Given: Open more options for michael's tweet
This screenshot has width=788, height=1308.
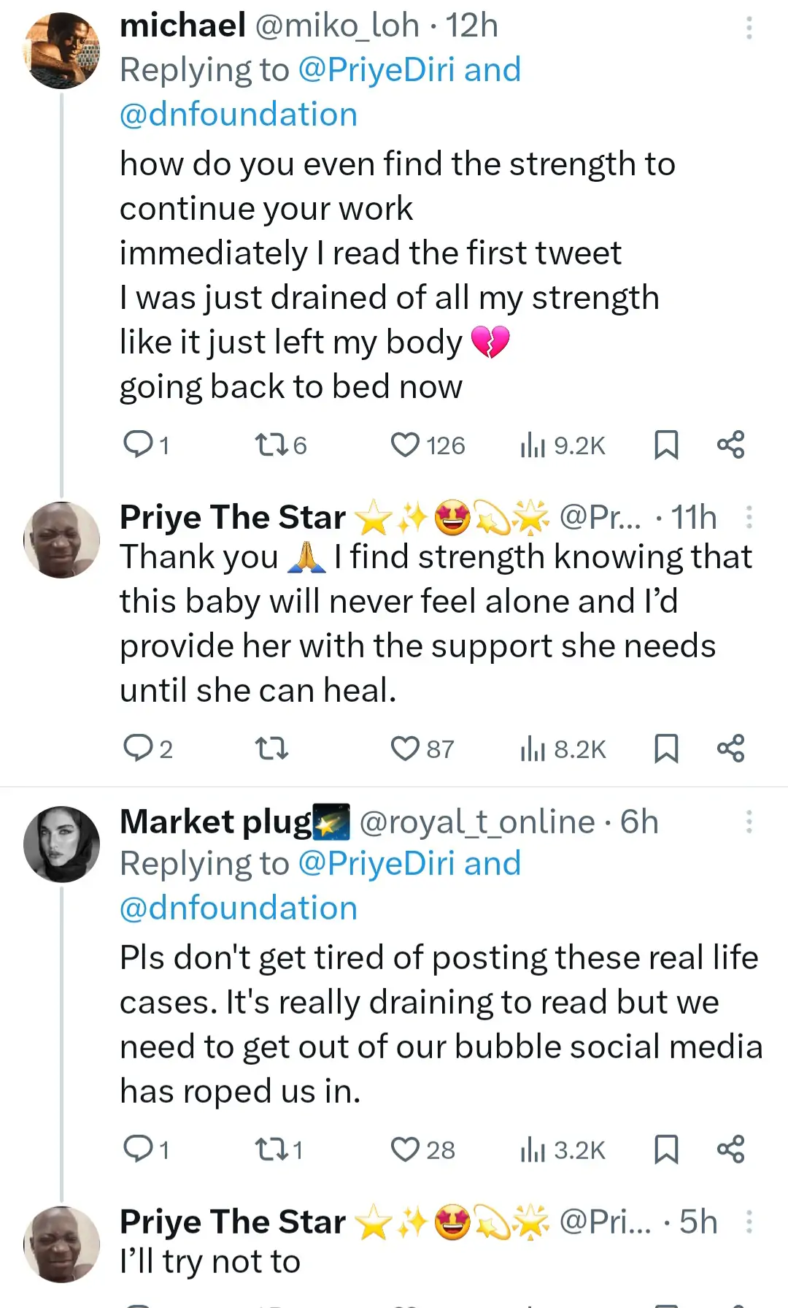Looking at the screenshot, I should (x=749, y=28).
